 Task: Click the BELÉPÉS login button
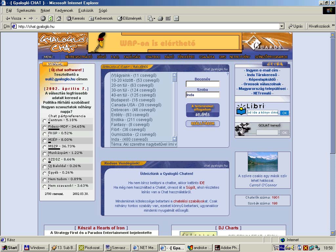point(202,115)
